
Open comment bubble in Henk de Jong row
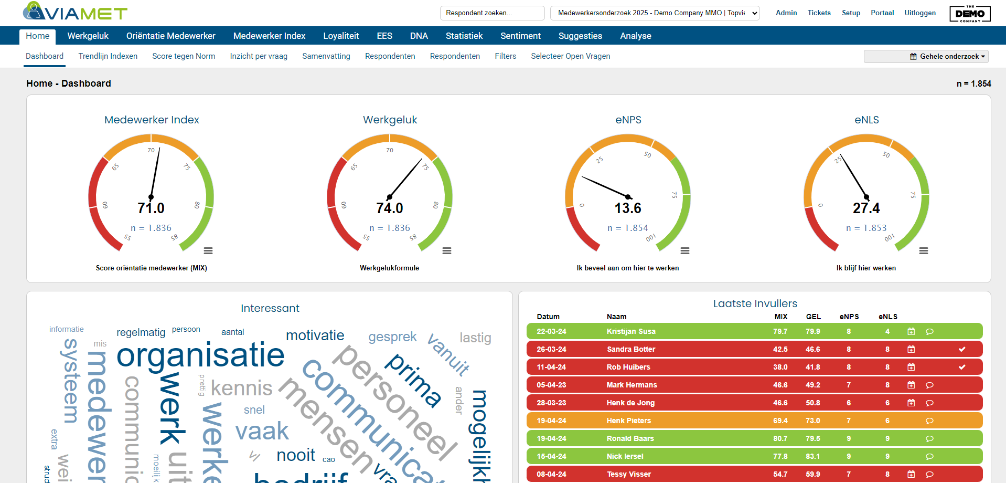click(929, 403)
